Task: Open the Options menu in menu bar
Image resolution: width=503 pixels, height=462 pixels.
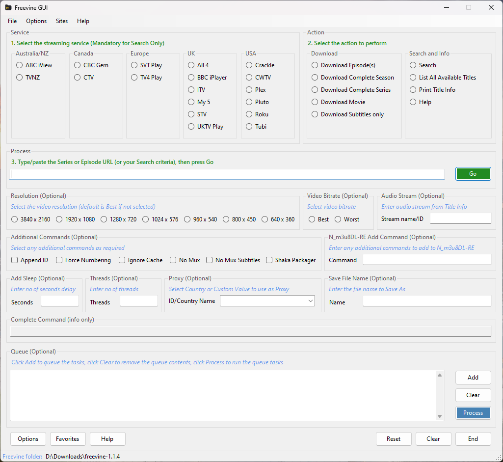Action: (x=36, y=21)
